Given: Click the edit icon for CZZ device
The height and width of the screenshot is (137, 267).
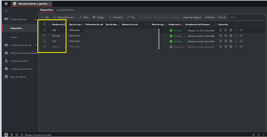Looking at the screenshot, I should pyautogui.click(x=220, y=30).
